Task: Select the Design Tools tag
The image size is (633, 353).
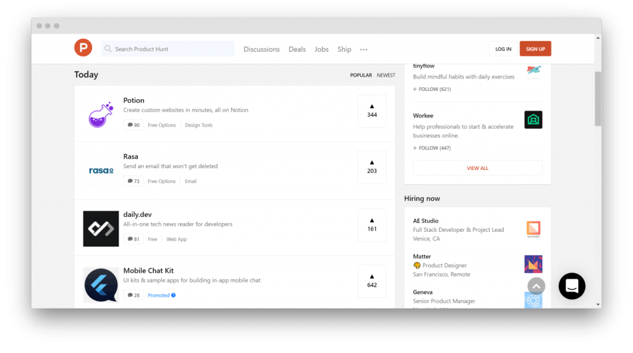Action: point(198,125)
